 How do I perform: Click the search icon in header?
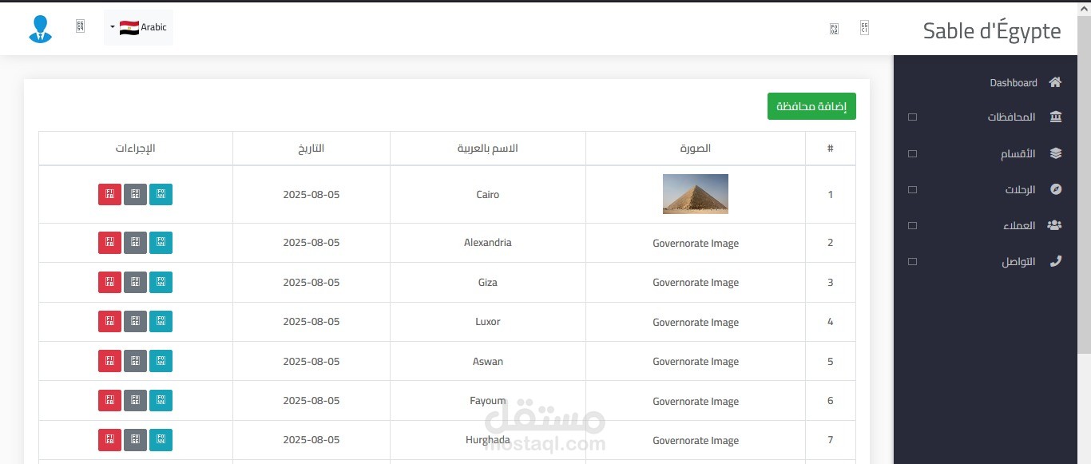834,29
